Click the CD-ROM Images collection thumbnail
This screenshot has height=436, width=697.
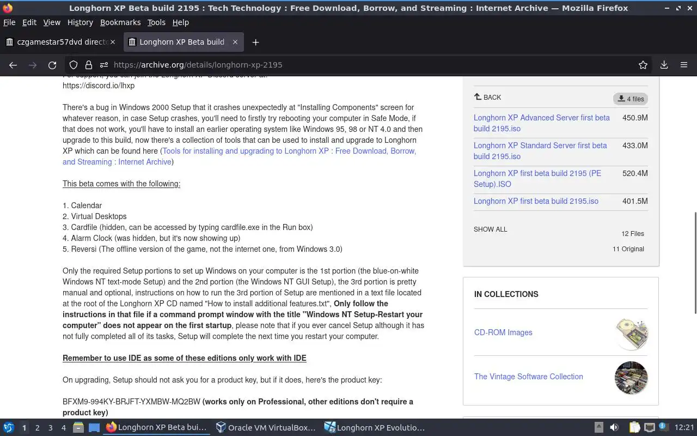631,334
